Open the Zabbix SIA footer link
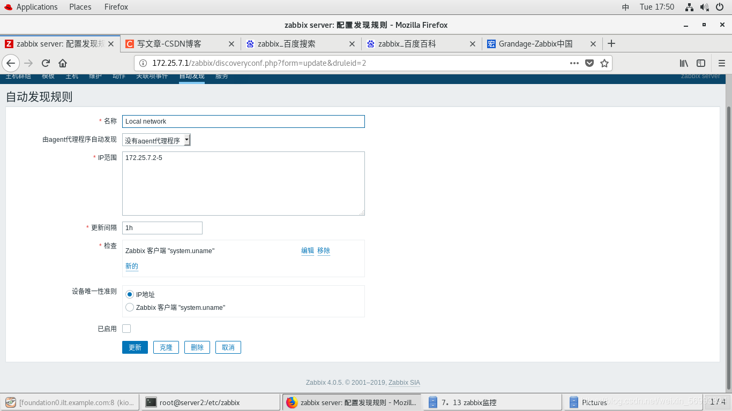 pyautogui.click(x=404, y=383)
